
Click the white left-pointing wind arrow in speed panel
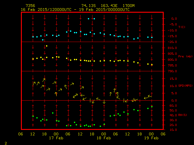82,95
